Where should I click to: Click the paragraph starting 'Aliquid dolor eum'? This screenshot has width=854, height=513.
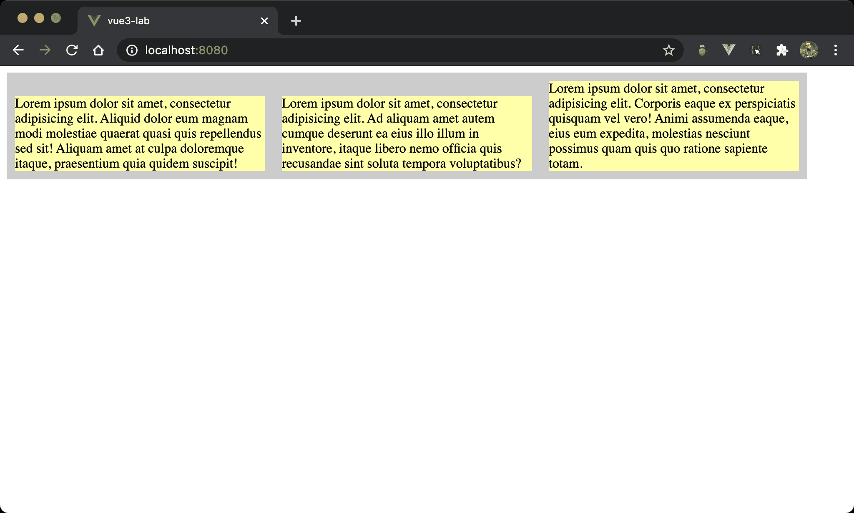pyautogui.click(x=140, y=133)
